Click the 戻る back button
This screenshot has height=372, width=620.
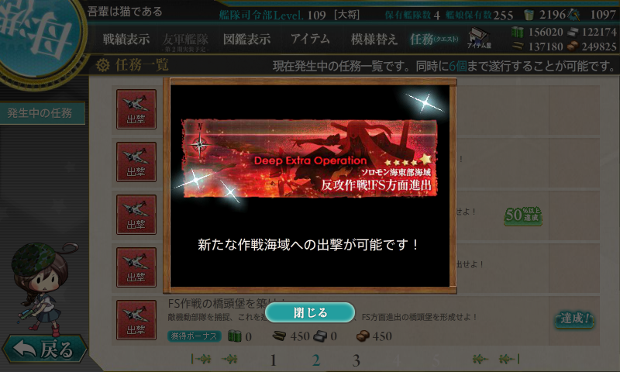pos(44,350)
